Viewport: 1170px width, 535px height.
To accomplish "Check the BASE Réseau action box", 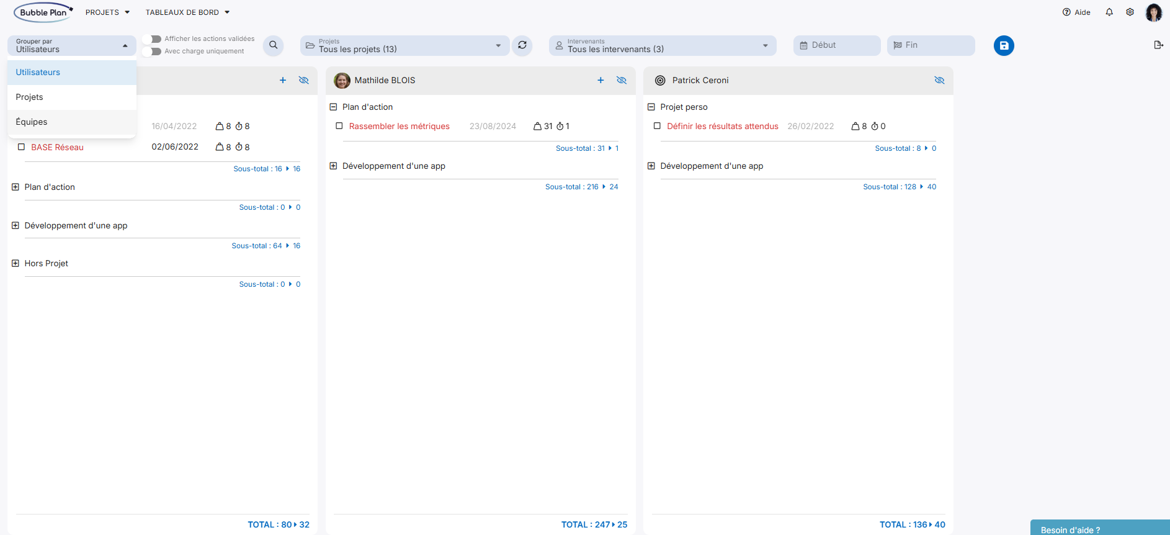I will click(x=21, y=147).
